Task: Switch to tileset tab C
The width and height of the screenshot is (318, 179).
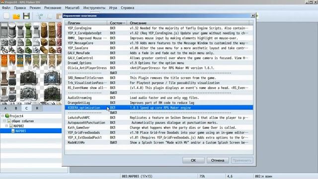Action: click(26, 108)
